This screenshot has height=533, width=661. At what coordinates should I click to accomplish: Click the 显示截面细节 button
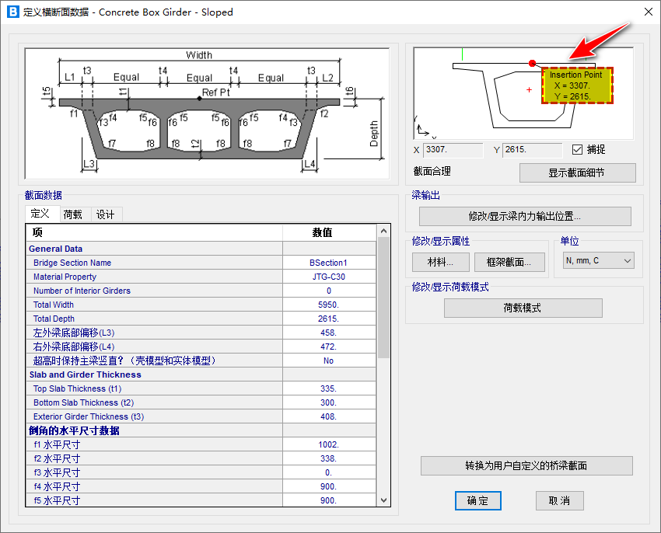(577, 172)
